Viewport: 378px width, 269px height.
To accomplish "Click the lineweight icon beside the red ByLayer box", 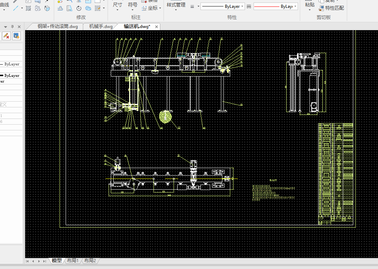I will (249, 6).
